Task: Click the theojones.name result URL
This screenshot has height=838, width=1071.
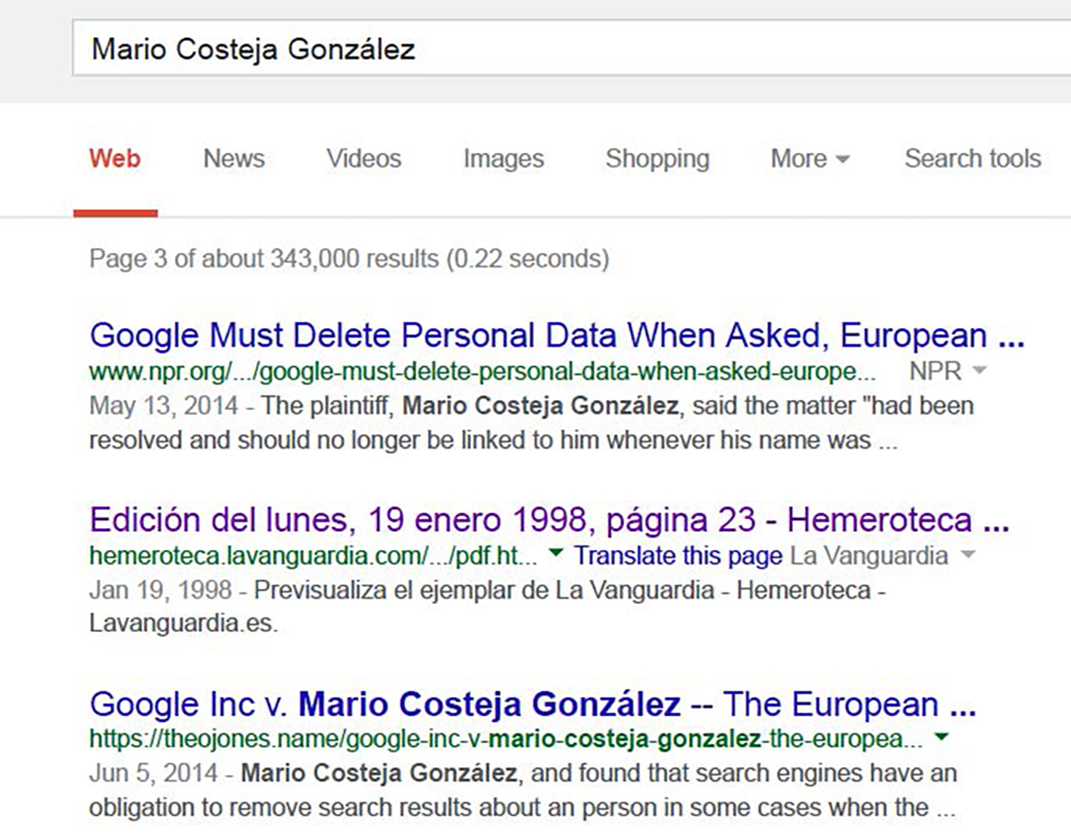Action: point(506,739)
